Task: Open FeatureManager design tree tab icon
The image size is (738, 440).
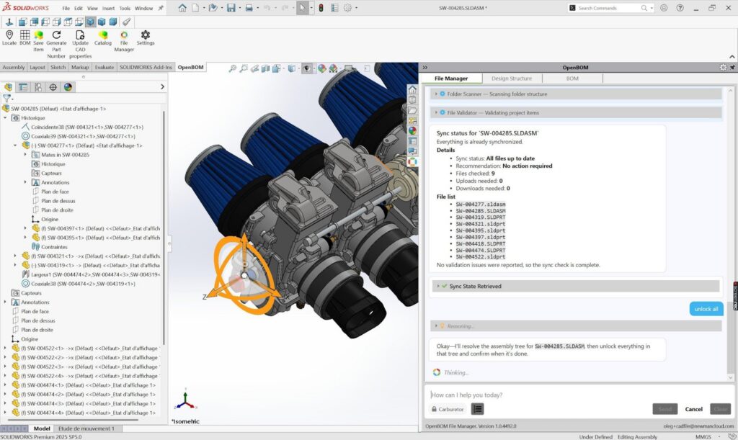Action: (8, 87)
